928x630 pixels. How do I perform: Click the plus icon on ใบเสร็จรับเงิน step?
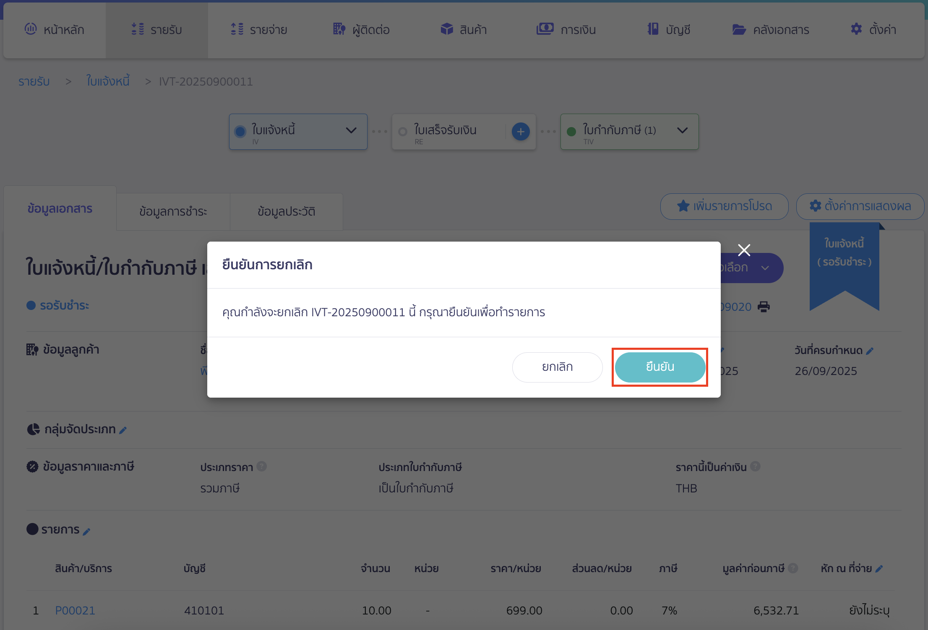pos(521,132)
